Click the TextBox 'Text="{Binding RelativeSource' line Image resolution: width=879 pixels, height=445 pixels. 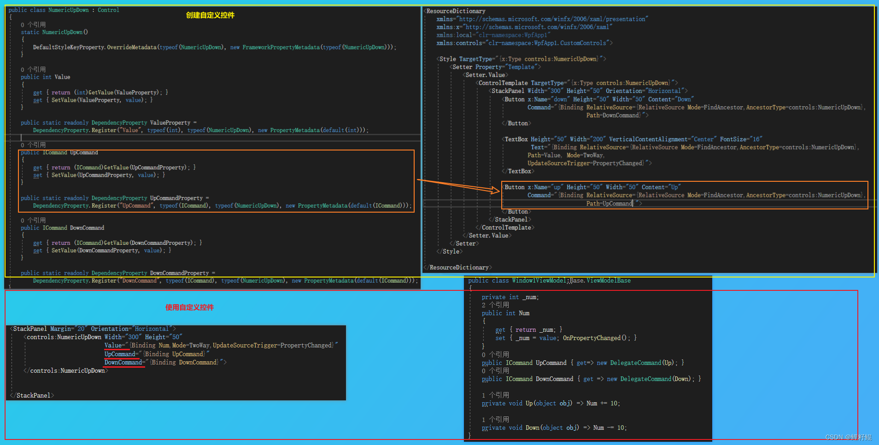point(695,148)
